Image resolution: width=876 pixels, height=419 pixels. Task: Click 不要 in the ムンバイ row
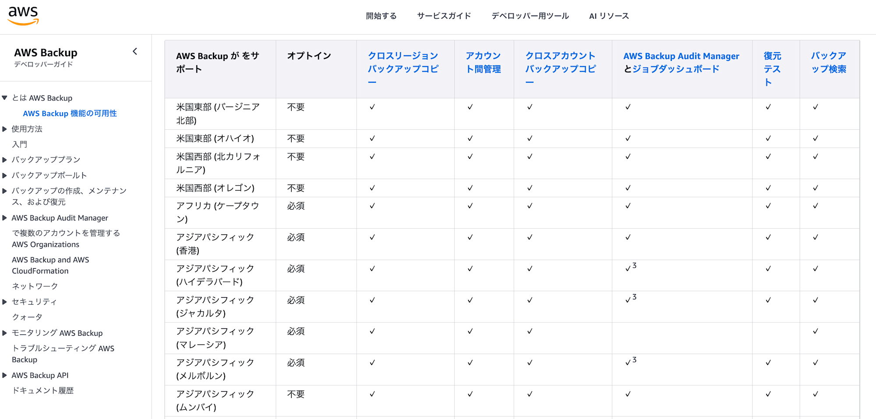(296, 394)
